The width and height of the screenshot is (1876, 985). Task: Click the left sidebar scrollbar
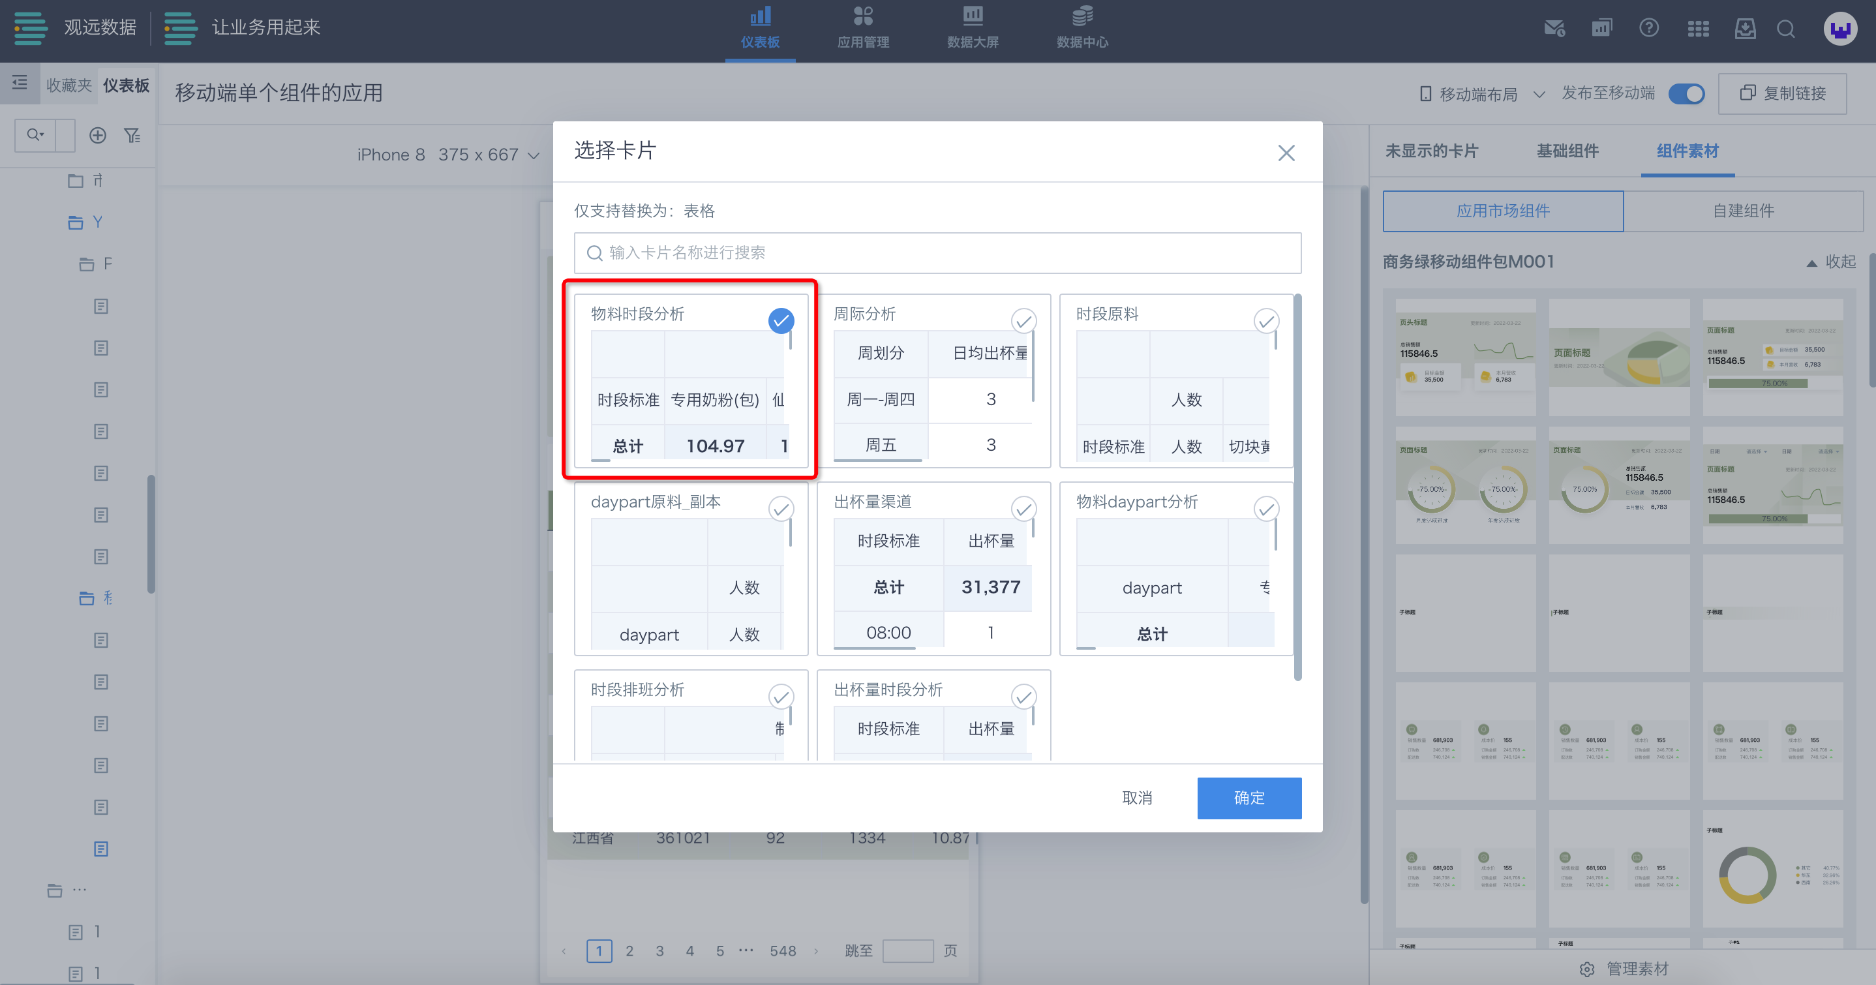tap(151, 534)
